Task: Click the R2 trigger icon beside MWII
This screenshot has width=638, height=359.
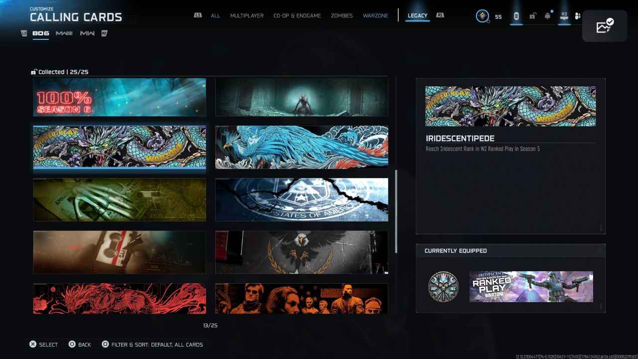Action: [104, 33]
